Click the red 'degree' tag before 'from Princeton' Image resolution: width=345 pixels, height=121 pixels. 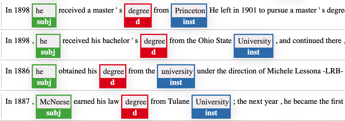138,15
